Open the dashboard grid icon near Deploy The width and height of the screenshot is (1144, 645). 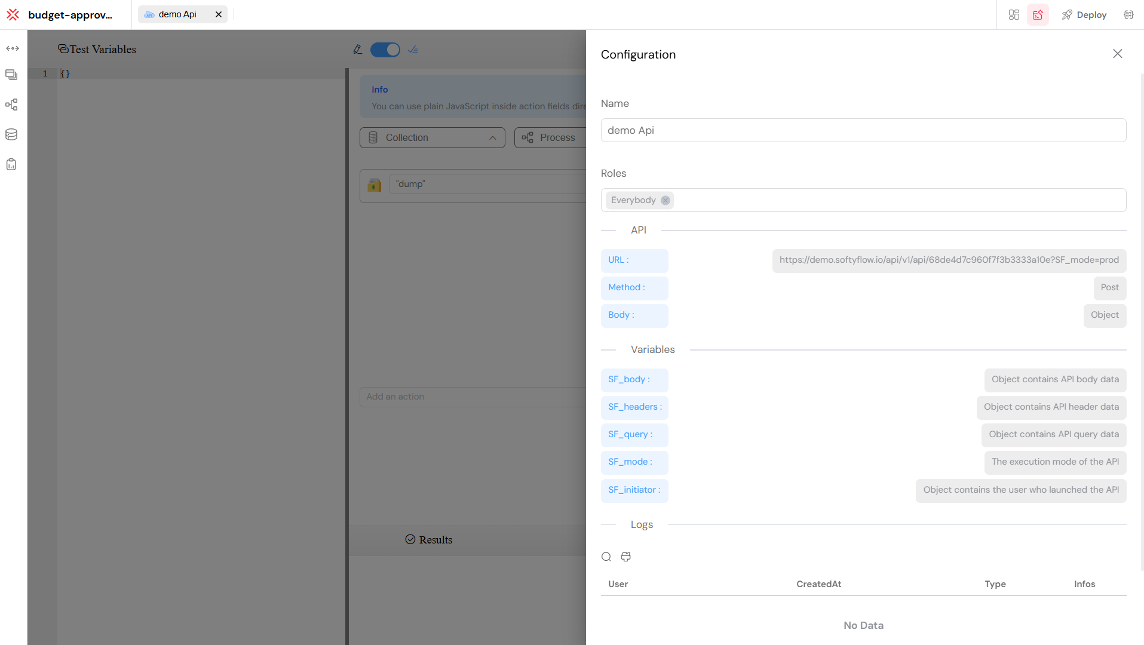coord(1014,14)
